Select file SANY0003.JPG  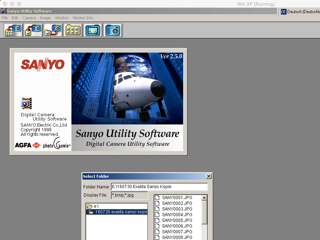point(174,209)
